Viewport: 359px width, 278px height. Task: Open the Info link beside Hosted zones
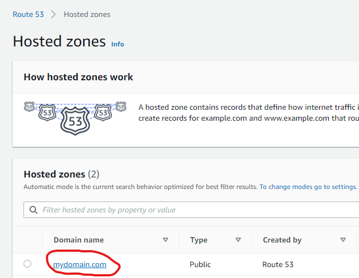click(x=117, y=44)
